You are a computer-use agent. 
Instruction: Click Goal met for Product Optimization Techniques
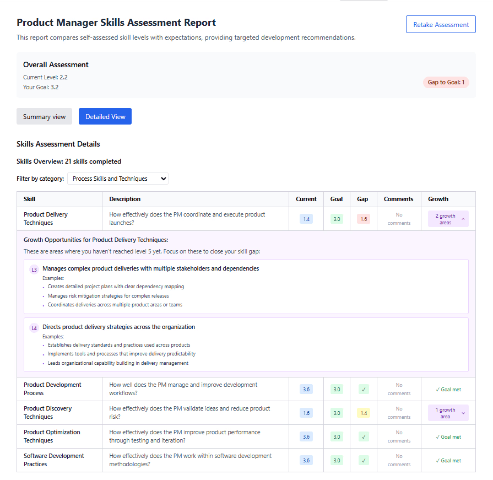click(x=448, y=437)
